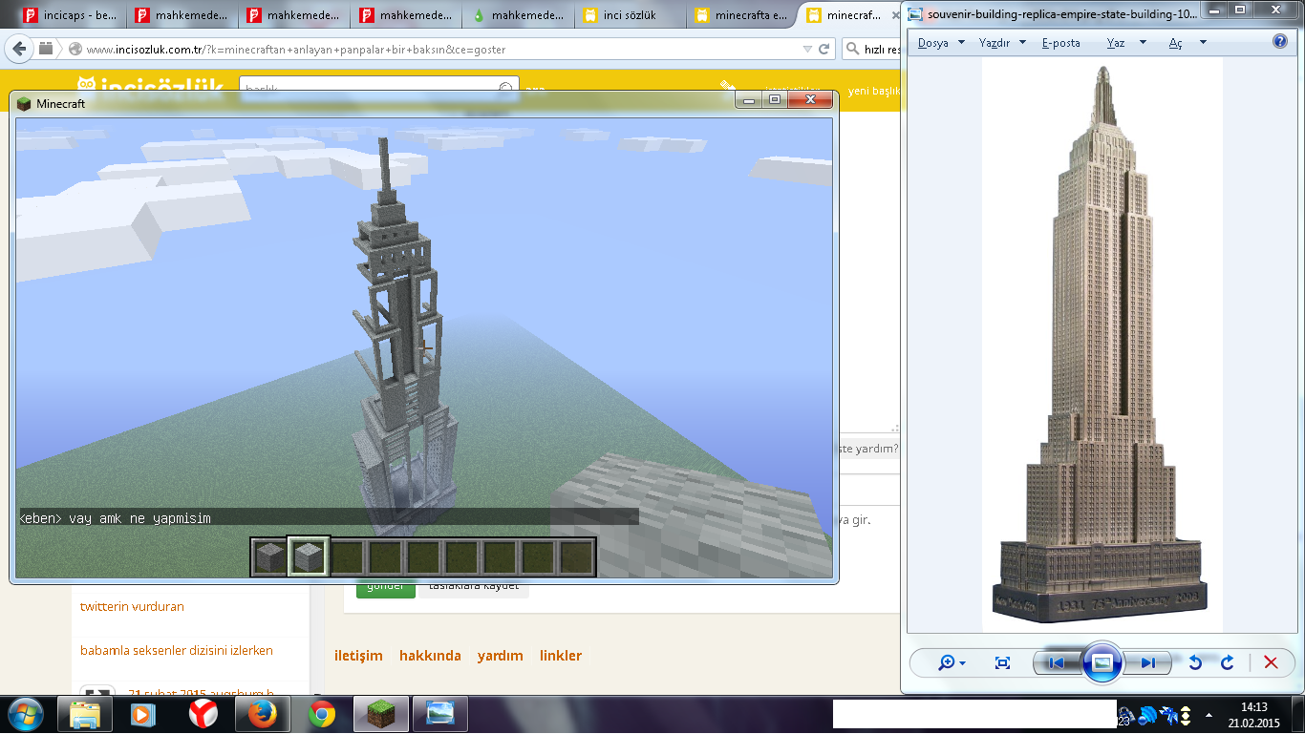Click the Firefox address bar URL

[x=296, y=50]
